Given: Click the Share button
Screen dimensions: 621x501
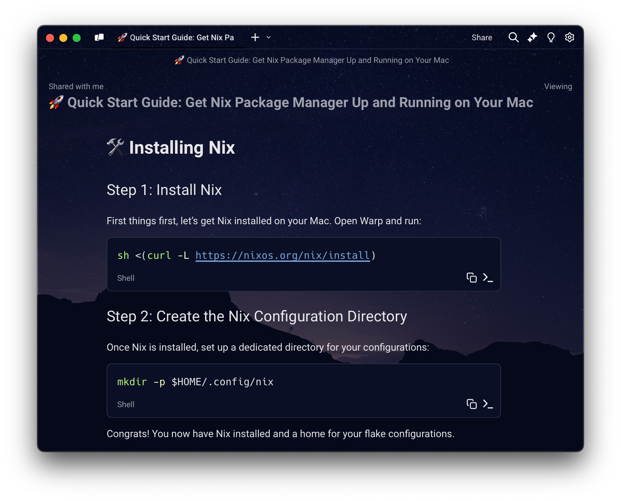Looking at the screenshot, I should 482,38.
